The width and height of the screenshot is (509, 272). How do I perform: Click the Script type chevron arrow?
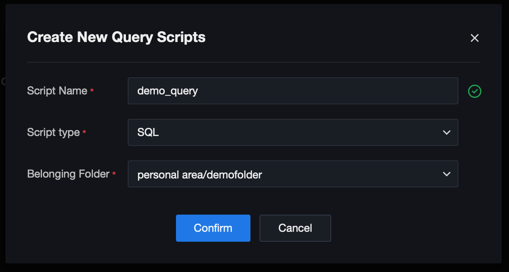(x=447, y=132)
